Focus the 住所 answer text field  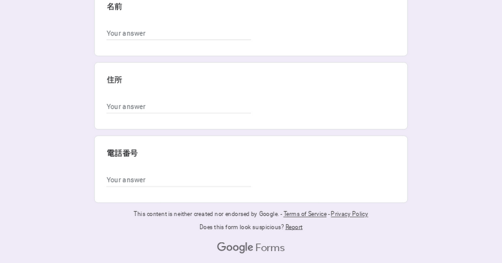(179, 106)
